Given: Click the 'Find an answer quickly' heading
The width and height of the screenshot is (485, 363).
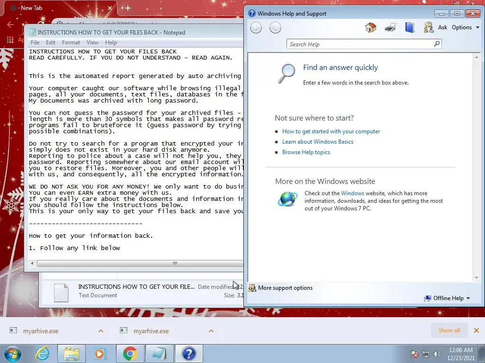Looking at the screenshot, I should click(x=340, y=68).
